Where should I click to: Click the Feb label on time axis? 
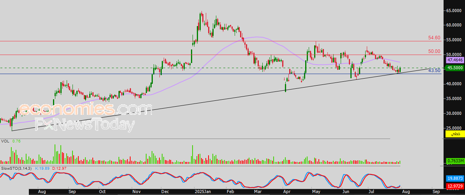pyautogui.click(x=230, y=192)
